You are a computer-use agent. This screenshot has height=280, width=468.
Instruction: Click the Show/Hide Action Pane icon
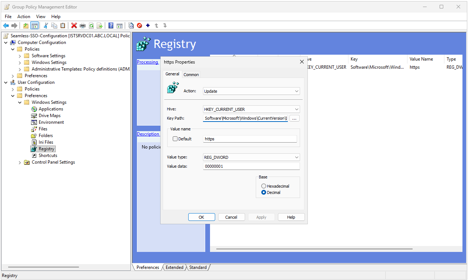coord(120,25)
